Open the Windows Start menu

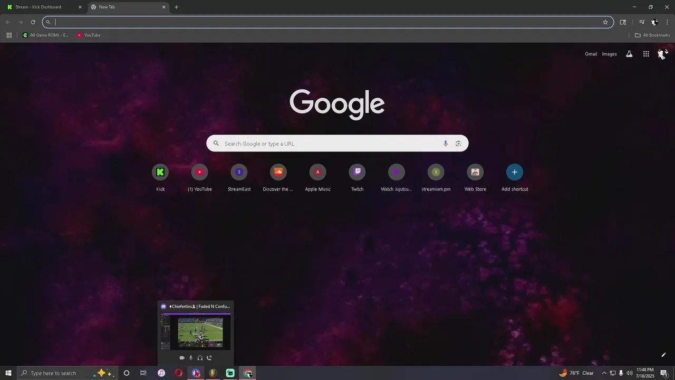tap(8, 373)
